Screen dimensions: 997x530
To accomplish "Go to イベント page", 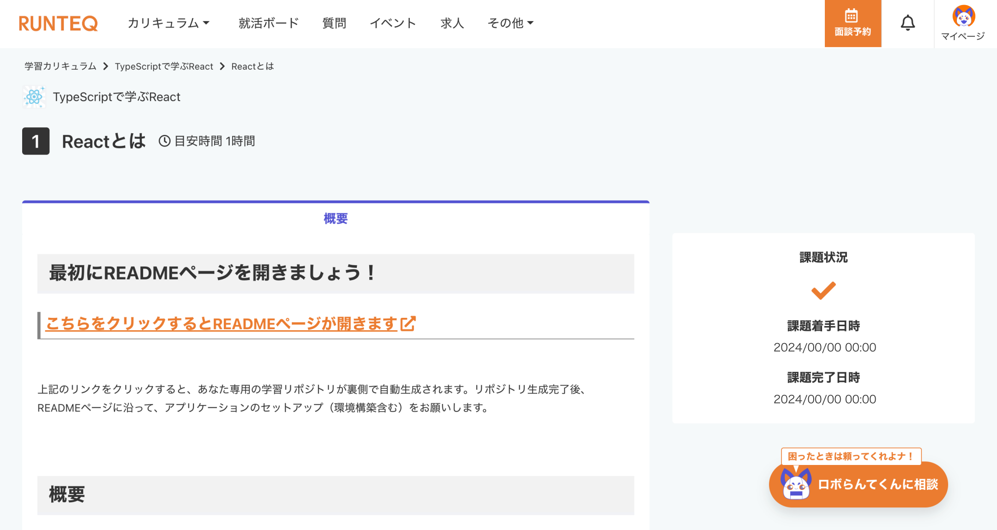I will click(393, 23).
